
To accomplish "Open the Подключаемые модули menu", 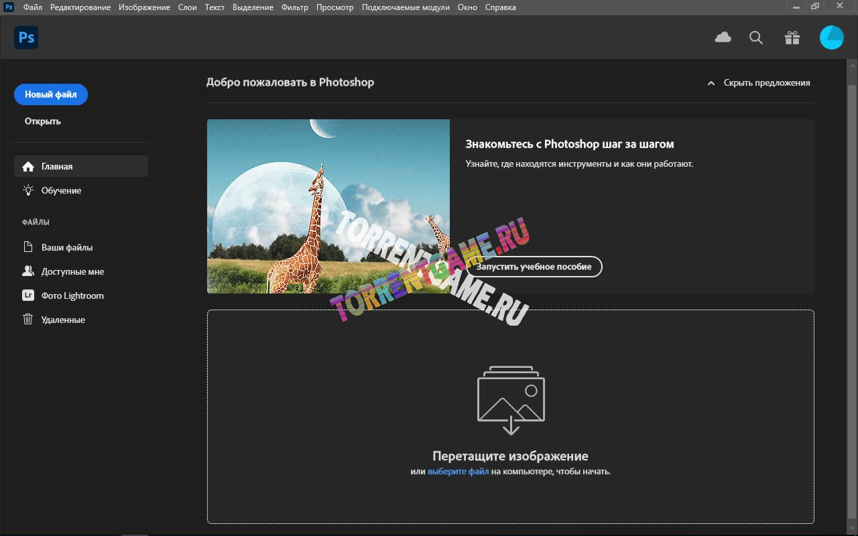I will coord(406,7).
